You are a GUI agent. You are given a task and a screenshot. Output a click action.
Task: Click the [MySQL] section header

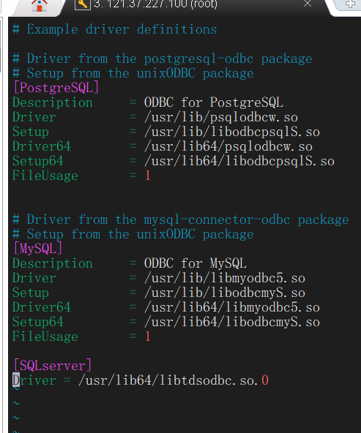pos(38,249)
